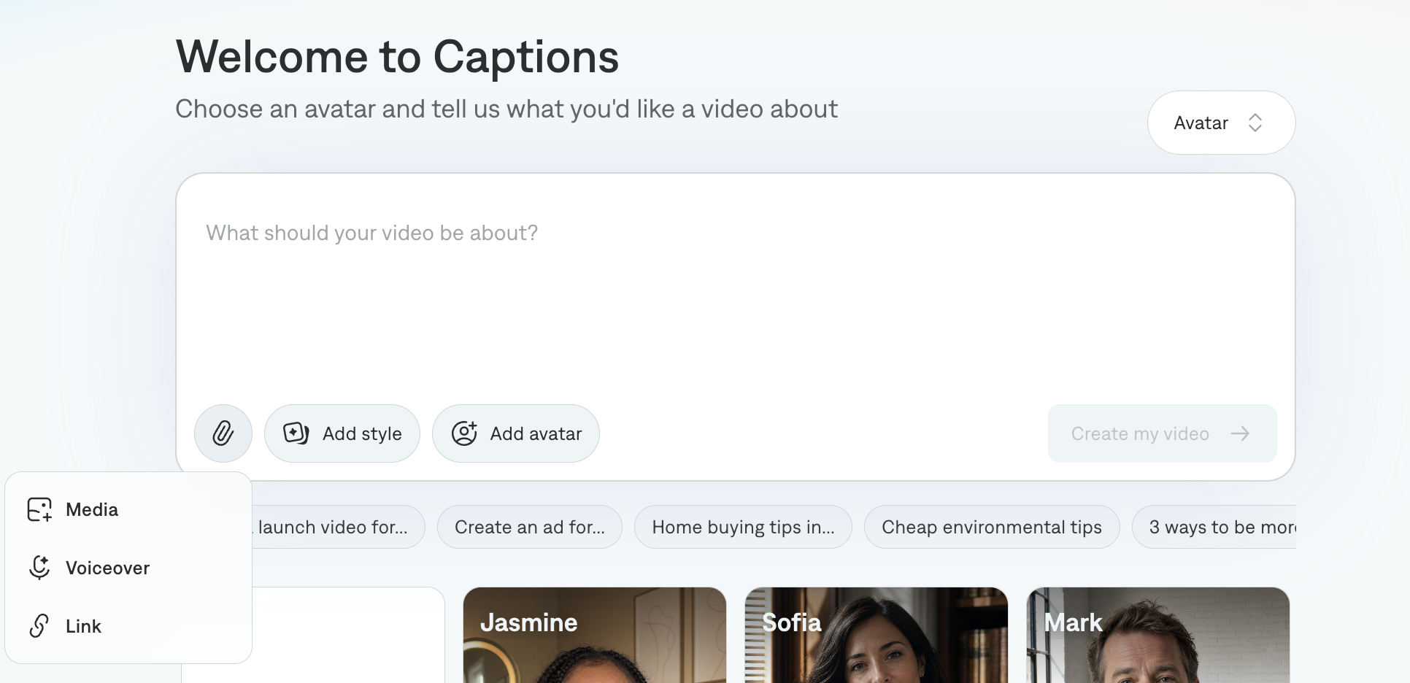Click the paperclip attachment icon
1410x683 pixels.
(x=223, y=433)
